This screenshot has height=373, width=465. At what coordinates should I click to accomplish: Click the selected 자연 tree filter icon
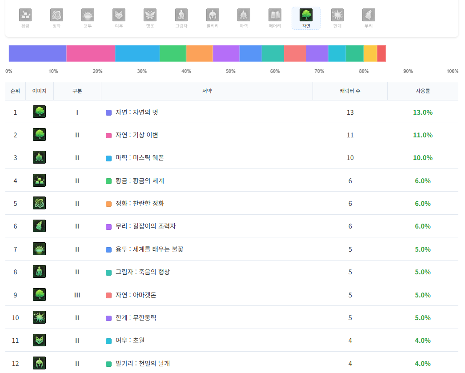point(306,15)
